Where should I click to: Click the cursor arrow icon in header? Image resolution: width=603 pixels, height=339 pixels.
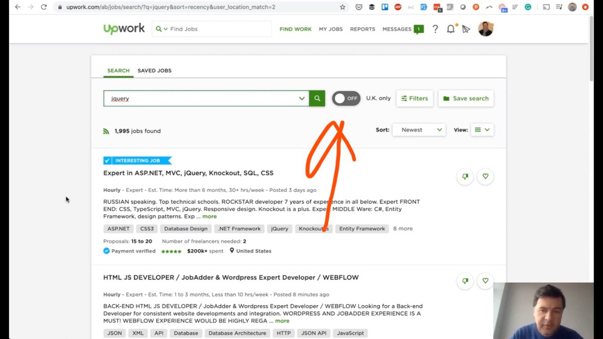466,29
